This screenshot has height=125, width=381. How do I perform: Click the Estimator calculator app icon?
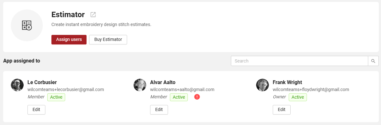tap(27, 25)
